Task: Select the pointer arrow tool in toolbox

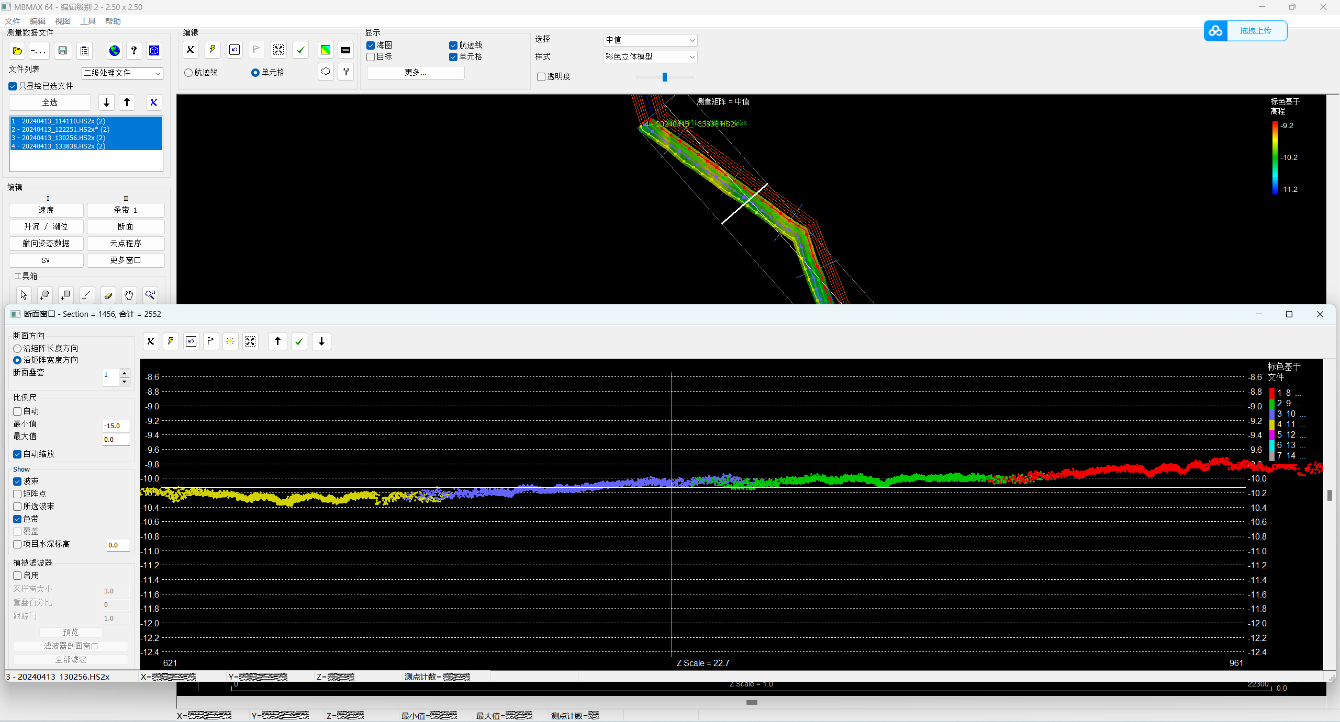Action: point(24,295)
